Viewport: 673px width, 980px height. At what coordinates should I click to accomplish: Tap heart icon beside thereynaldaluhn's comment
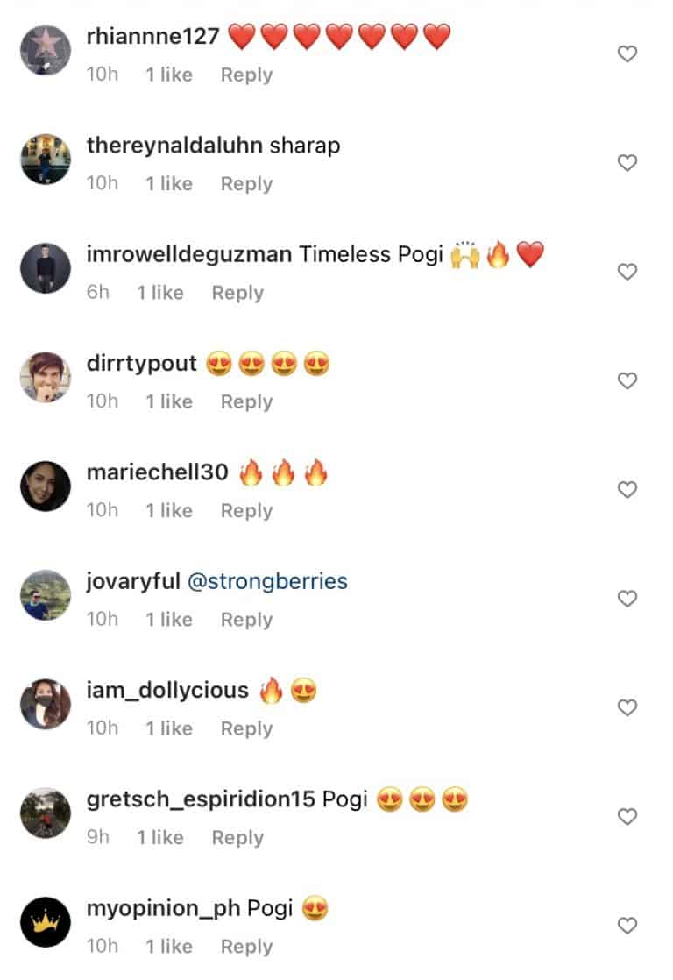coord(627,163)
